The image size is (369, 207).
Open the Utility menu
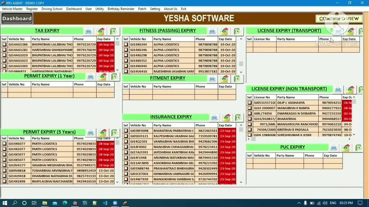tap(99, 9)
